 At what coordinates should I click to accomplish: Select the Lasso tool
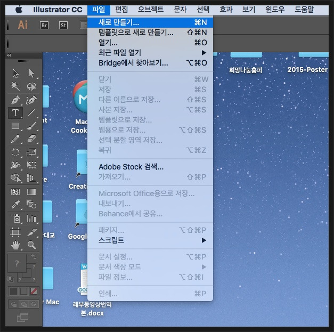(x=31, y=86)
